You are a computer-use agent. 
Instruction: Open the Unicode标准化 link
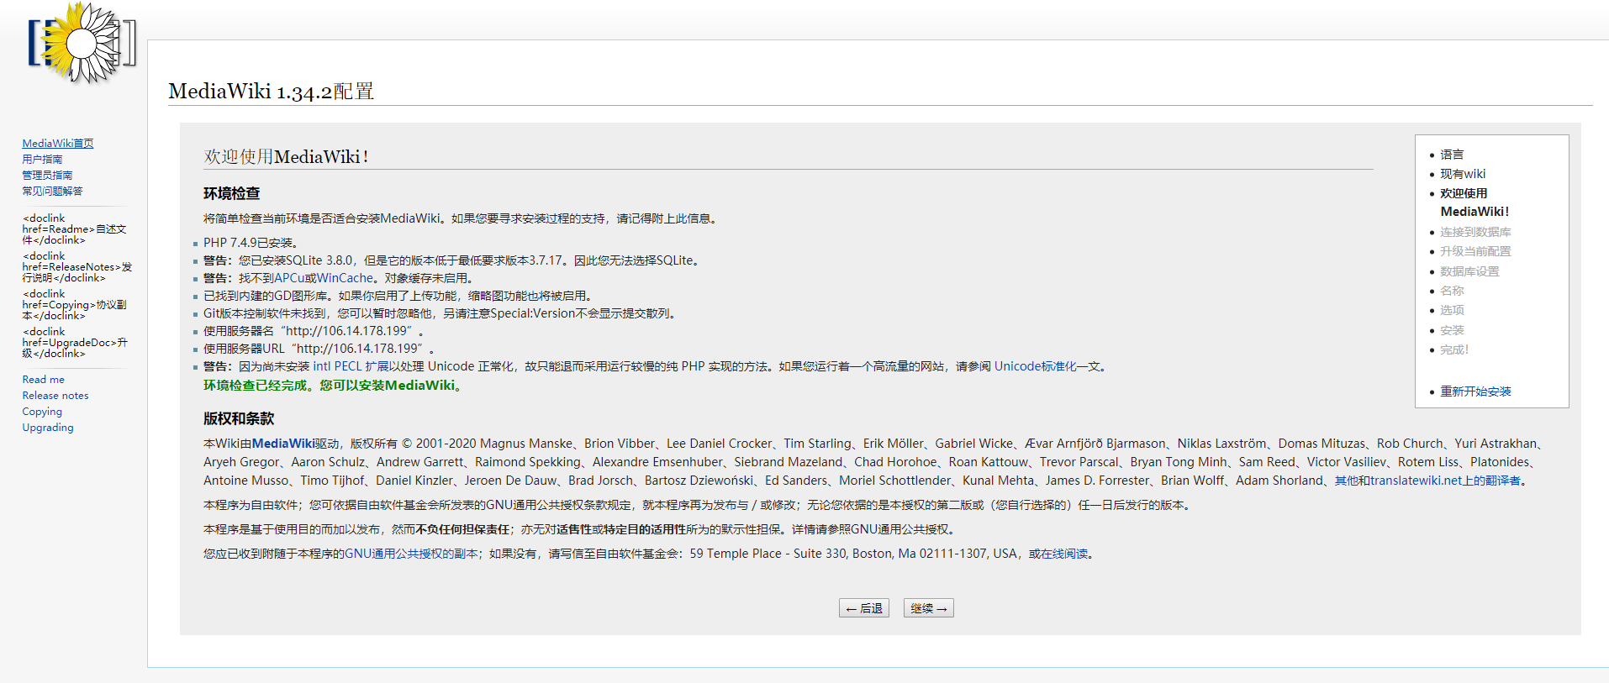pyautogui.click(x=1036, y=366)
